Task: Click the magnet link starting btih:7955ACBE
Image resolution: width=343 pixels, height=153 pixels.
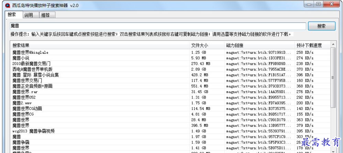Action: click(x=259, y=69)
